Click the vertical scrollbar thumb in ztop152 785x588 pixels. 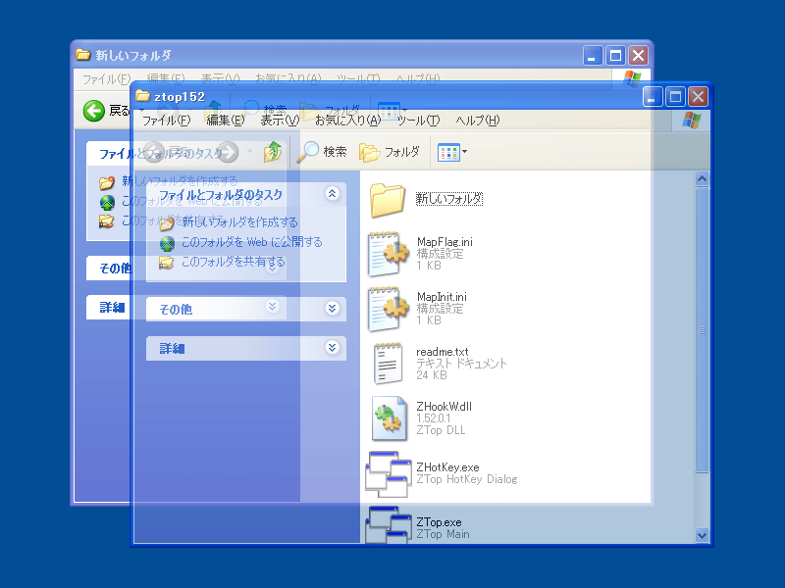pos(702,329)
